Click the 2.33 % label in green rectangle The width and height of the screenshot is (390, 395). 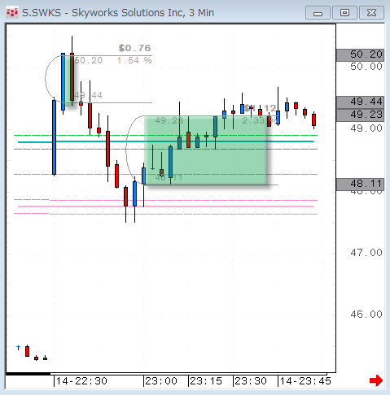[259, 120]
